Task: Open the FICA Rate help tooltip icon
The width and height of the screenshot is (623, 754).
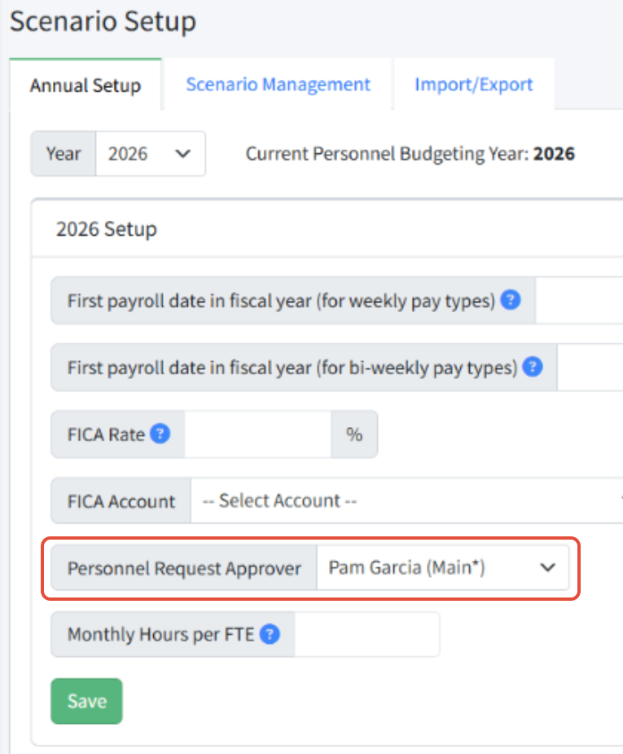Action: pos(160,434)
